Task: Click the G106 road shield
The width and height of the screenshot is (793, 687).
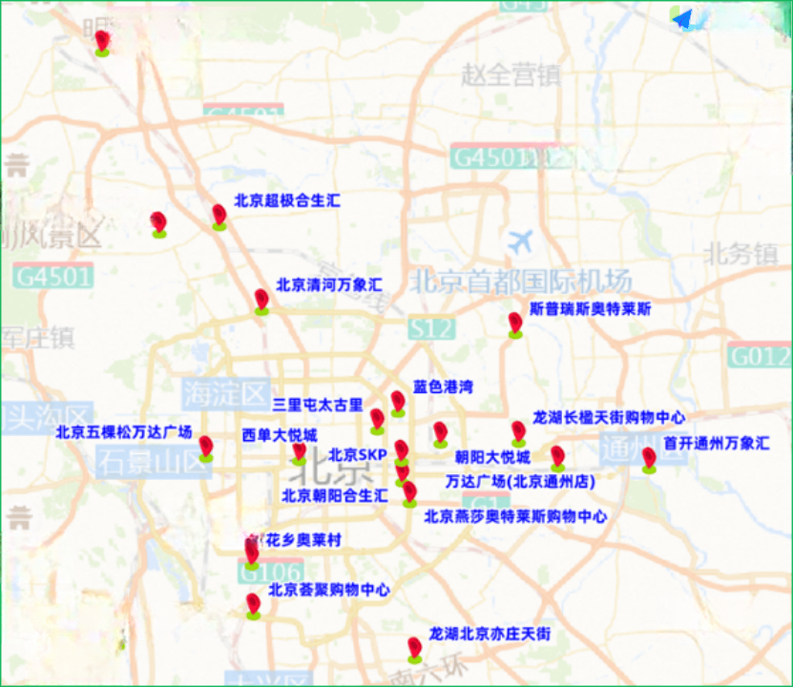Action: [271, 572]
